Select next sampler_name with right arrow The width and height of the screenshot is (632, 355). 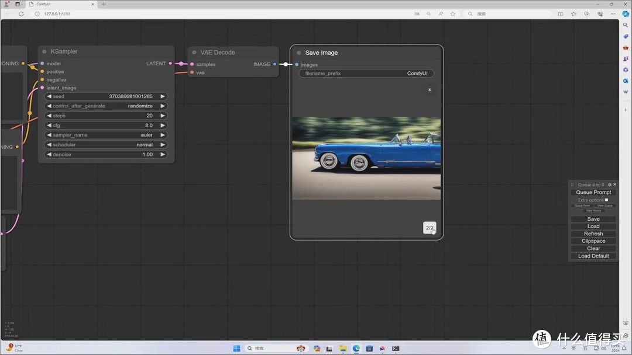pyautogui.click(x=163, y=135)
